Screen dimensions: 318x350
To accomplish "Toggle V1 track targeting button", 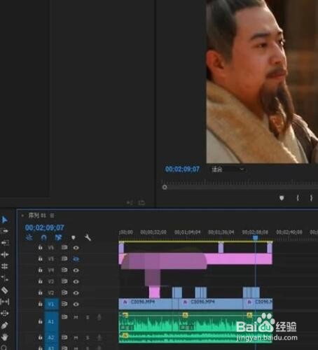I will pos(51,304).
